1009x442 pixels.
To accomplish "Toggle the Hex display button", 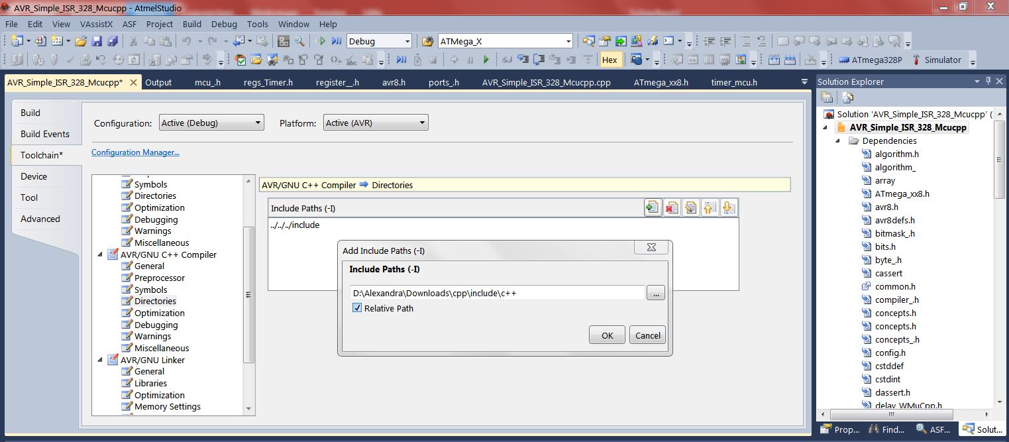I will tap(610, 60).
